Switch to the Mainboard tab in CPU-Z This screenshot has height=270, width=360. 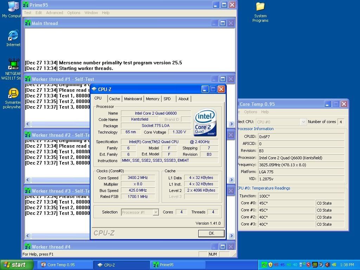point(133,99)
